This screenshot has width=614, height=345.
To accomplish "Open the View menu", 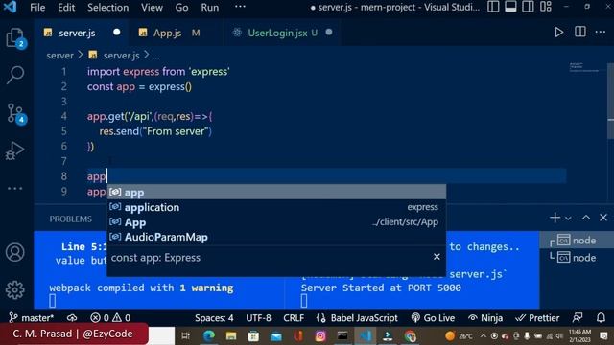I will click(x=152, y=8).
